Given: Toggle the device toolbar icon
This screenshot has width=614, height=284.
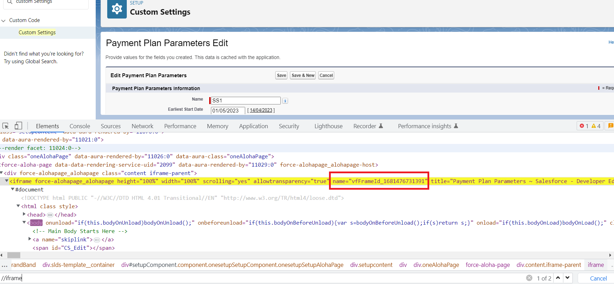Looking at the screenshot, I should (18, 126).
